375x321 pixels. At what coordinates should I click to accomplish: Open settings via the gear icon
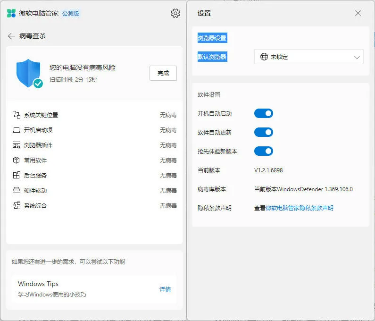click(175, 13)
